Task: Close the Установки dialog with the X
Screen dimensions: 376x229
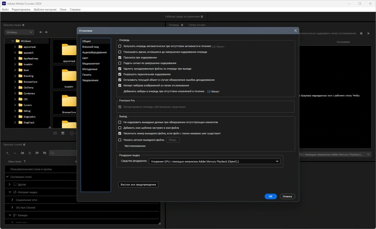Action: click(295, 30)
